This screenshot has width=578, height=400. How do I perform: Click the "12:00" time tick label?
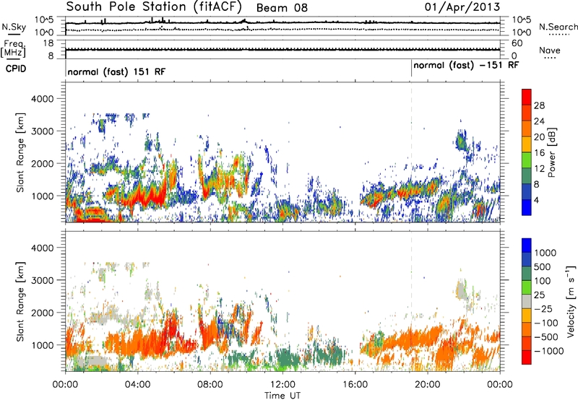pos(282,385)
